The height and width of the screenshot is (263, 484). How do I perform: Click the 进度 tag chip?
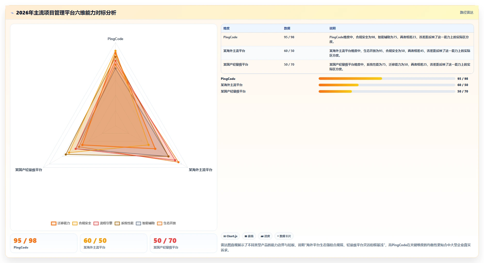[265, 236]
